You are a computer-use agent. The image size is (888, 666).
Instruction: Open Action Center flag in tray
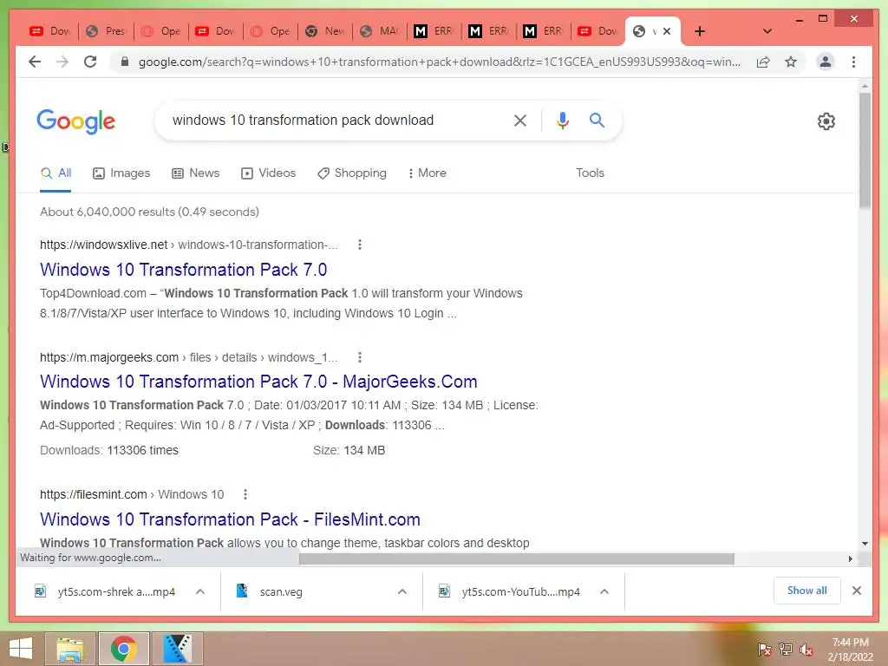click(x=764, y=649)
